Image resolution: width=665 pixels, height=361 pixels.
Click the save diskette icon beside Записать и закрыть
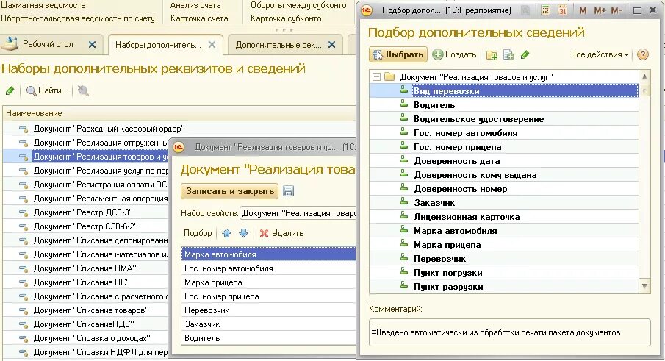[x=288, y=191]
